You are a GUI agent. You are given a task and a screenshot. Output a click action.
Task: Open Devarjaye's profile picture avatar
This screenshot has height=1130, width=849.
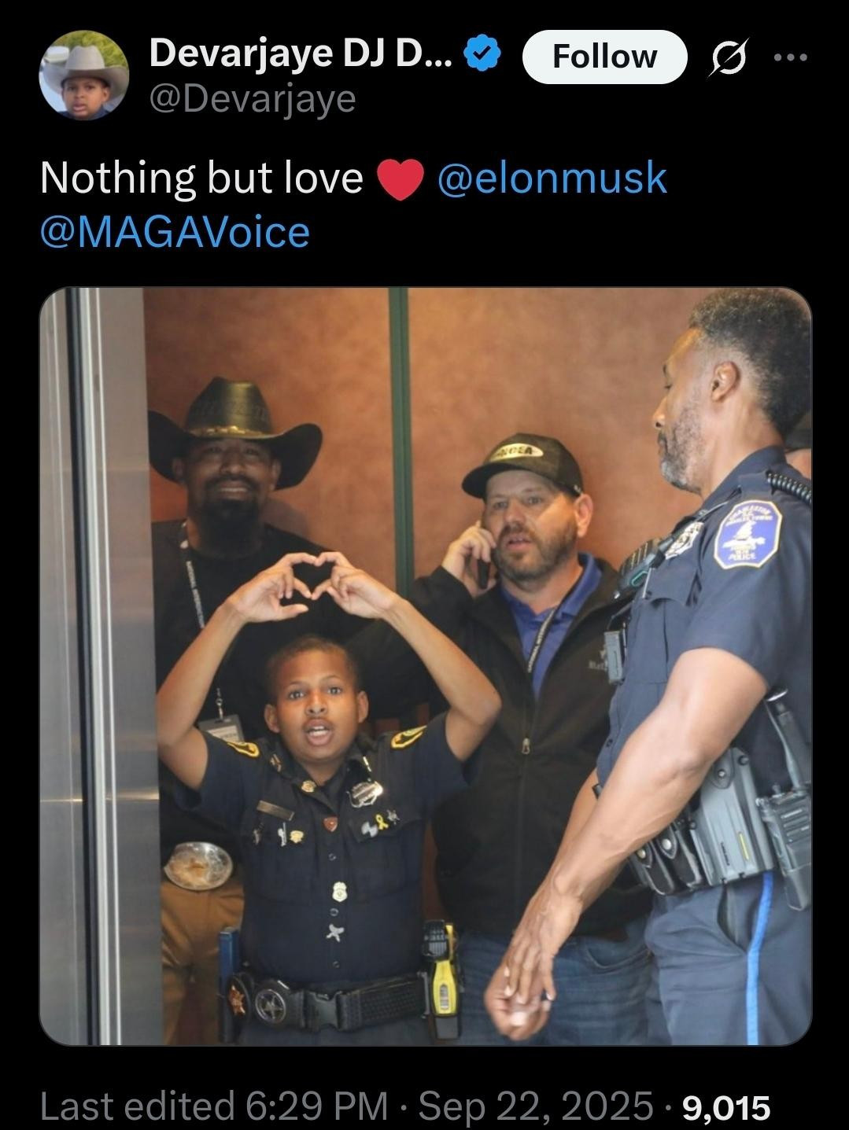click(83, 75)
